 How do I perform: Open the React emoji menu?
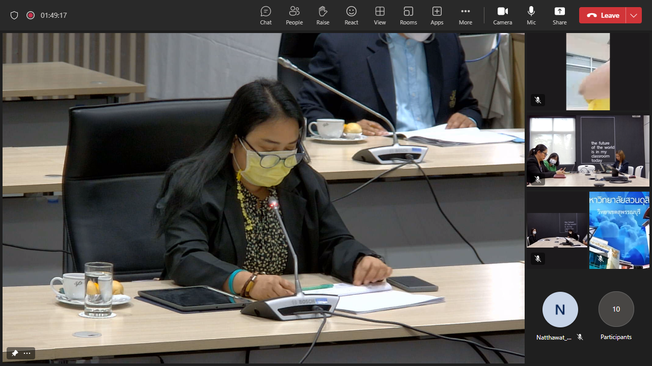[x=351, y=15]
